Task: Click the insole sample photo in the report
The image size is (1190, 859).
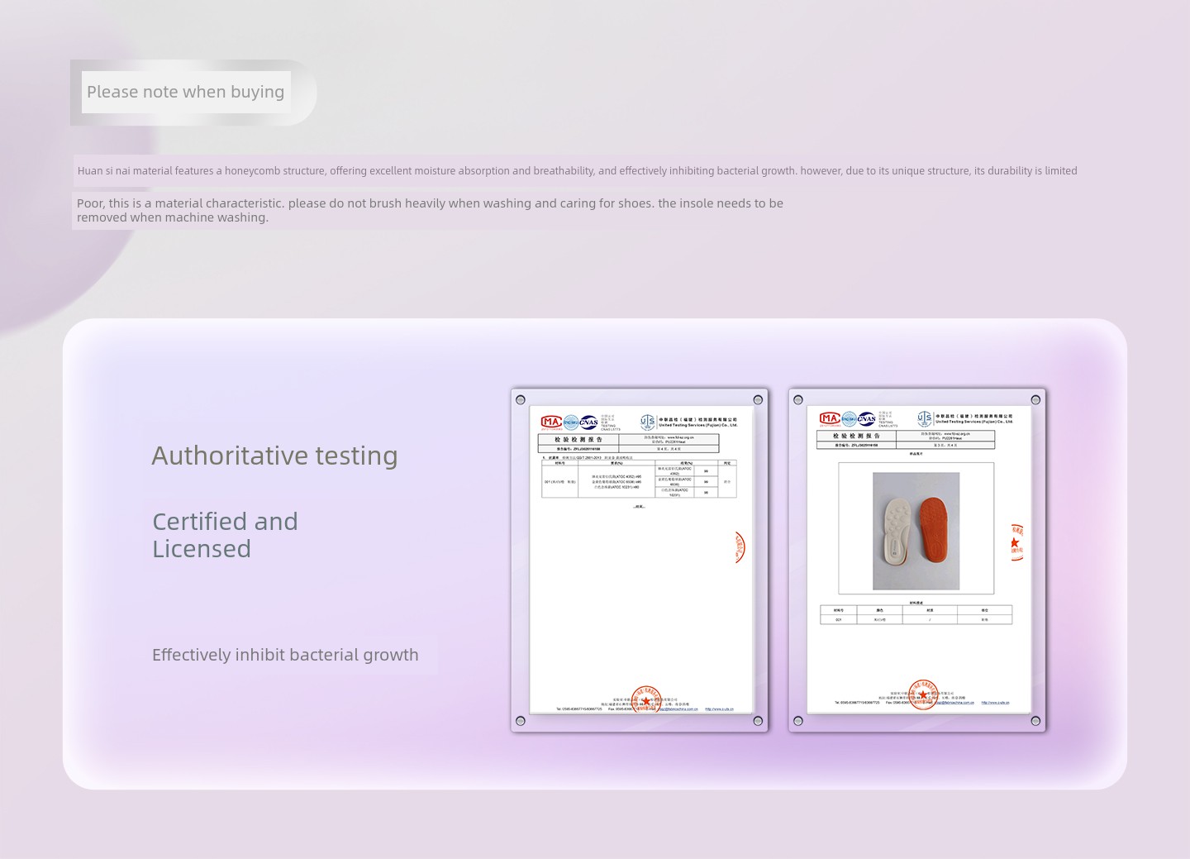Action: pos(916,531)
